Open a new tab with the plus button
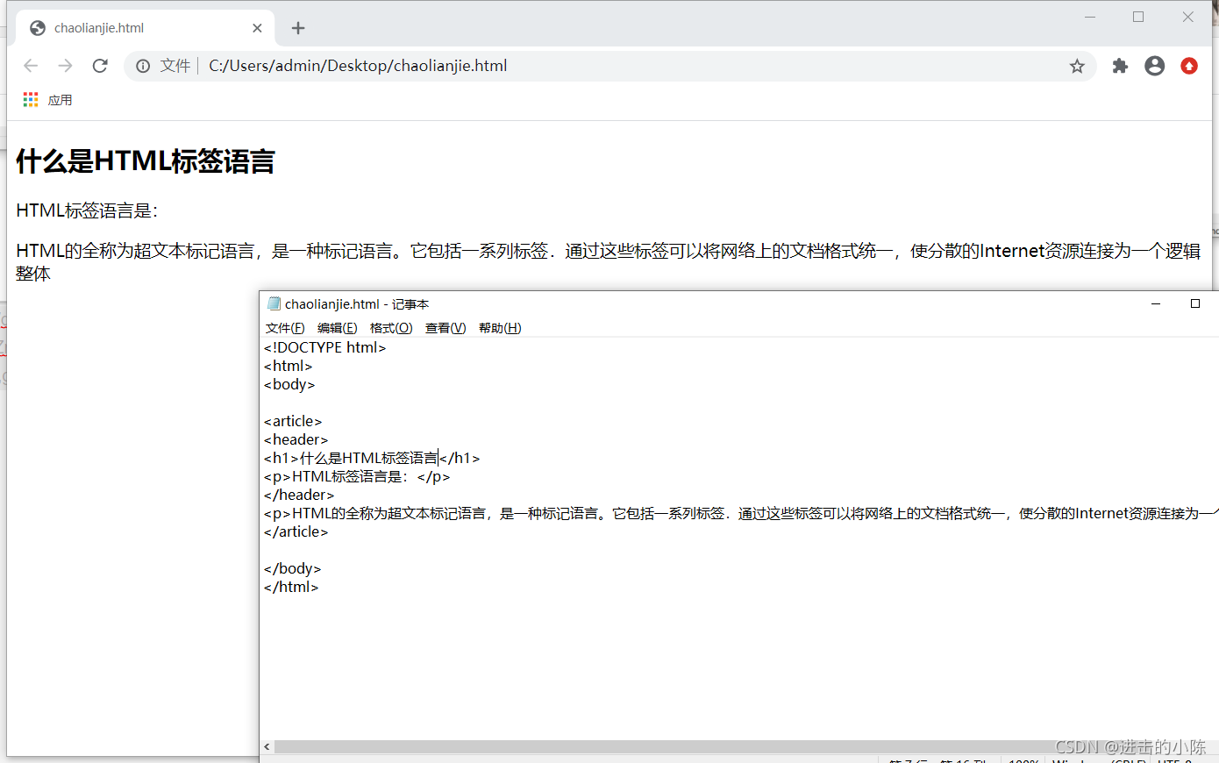This screenshot has width=1219, height=763. coord(298,28)
